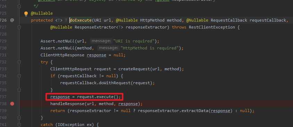Screen dimensions: 293x127
Task: Click the message: parameter hint on line 730
Action: [x=108, y=48]
